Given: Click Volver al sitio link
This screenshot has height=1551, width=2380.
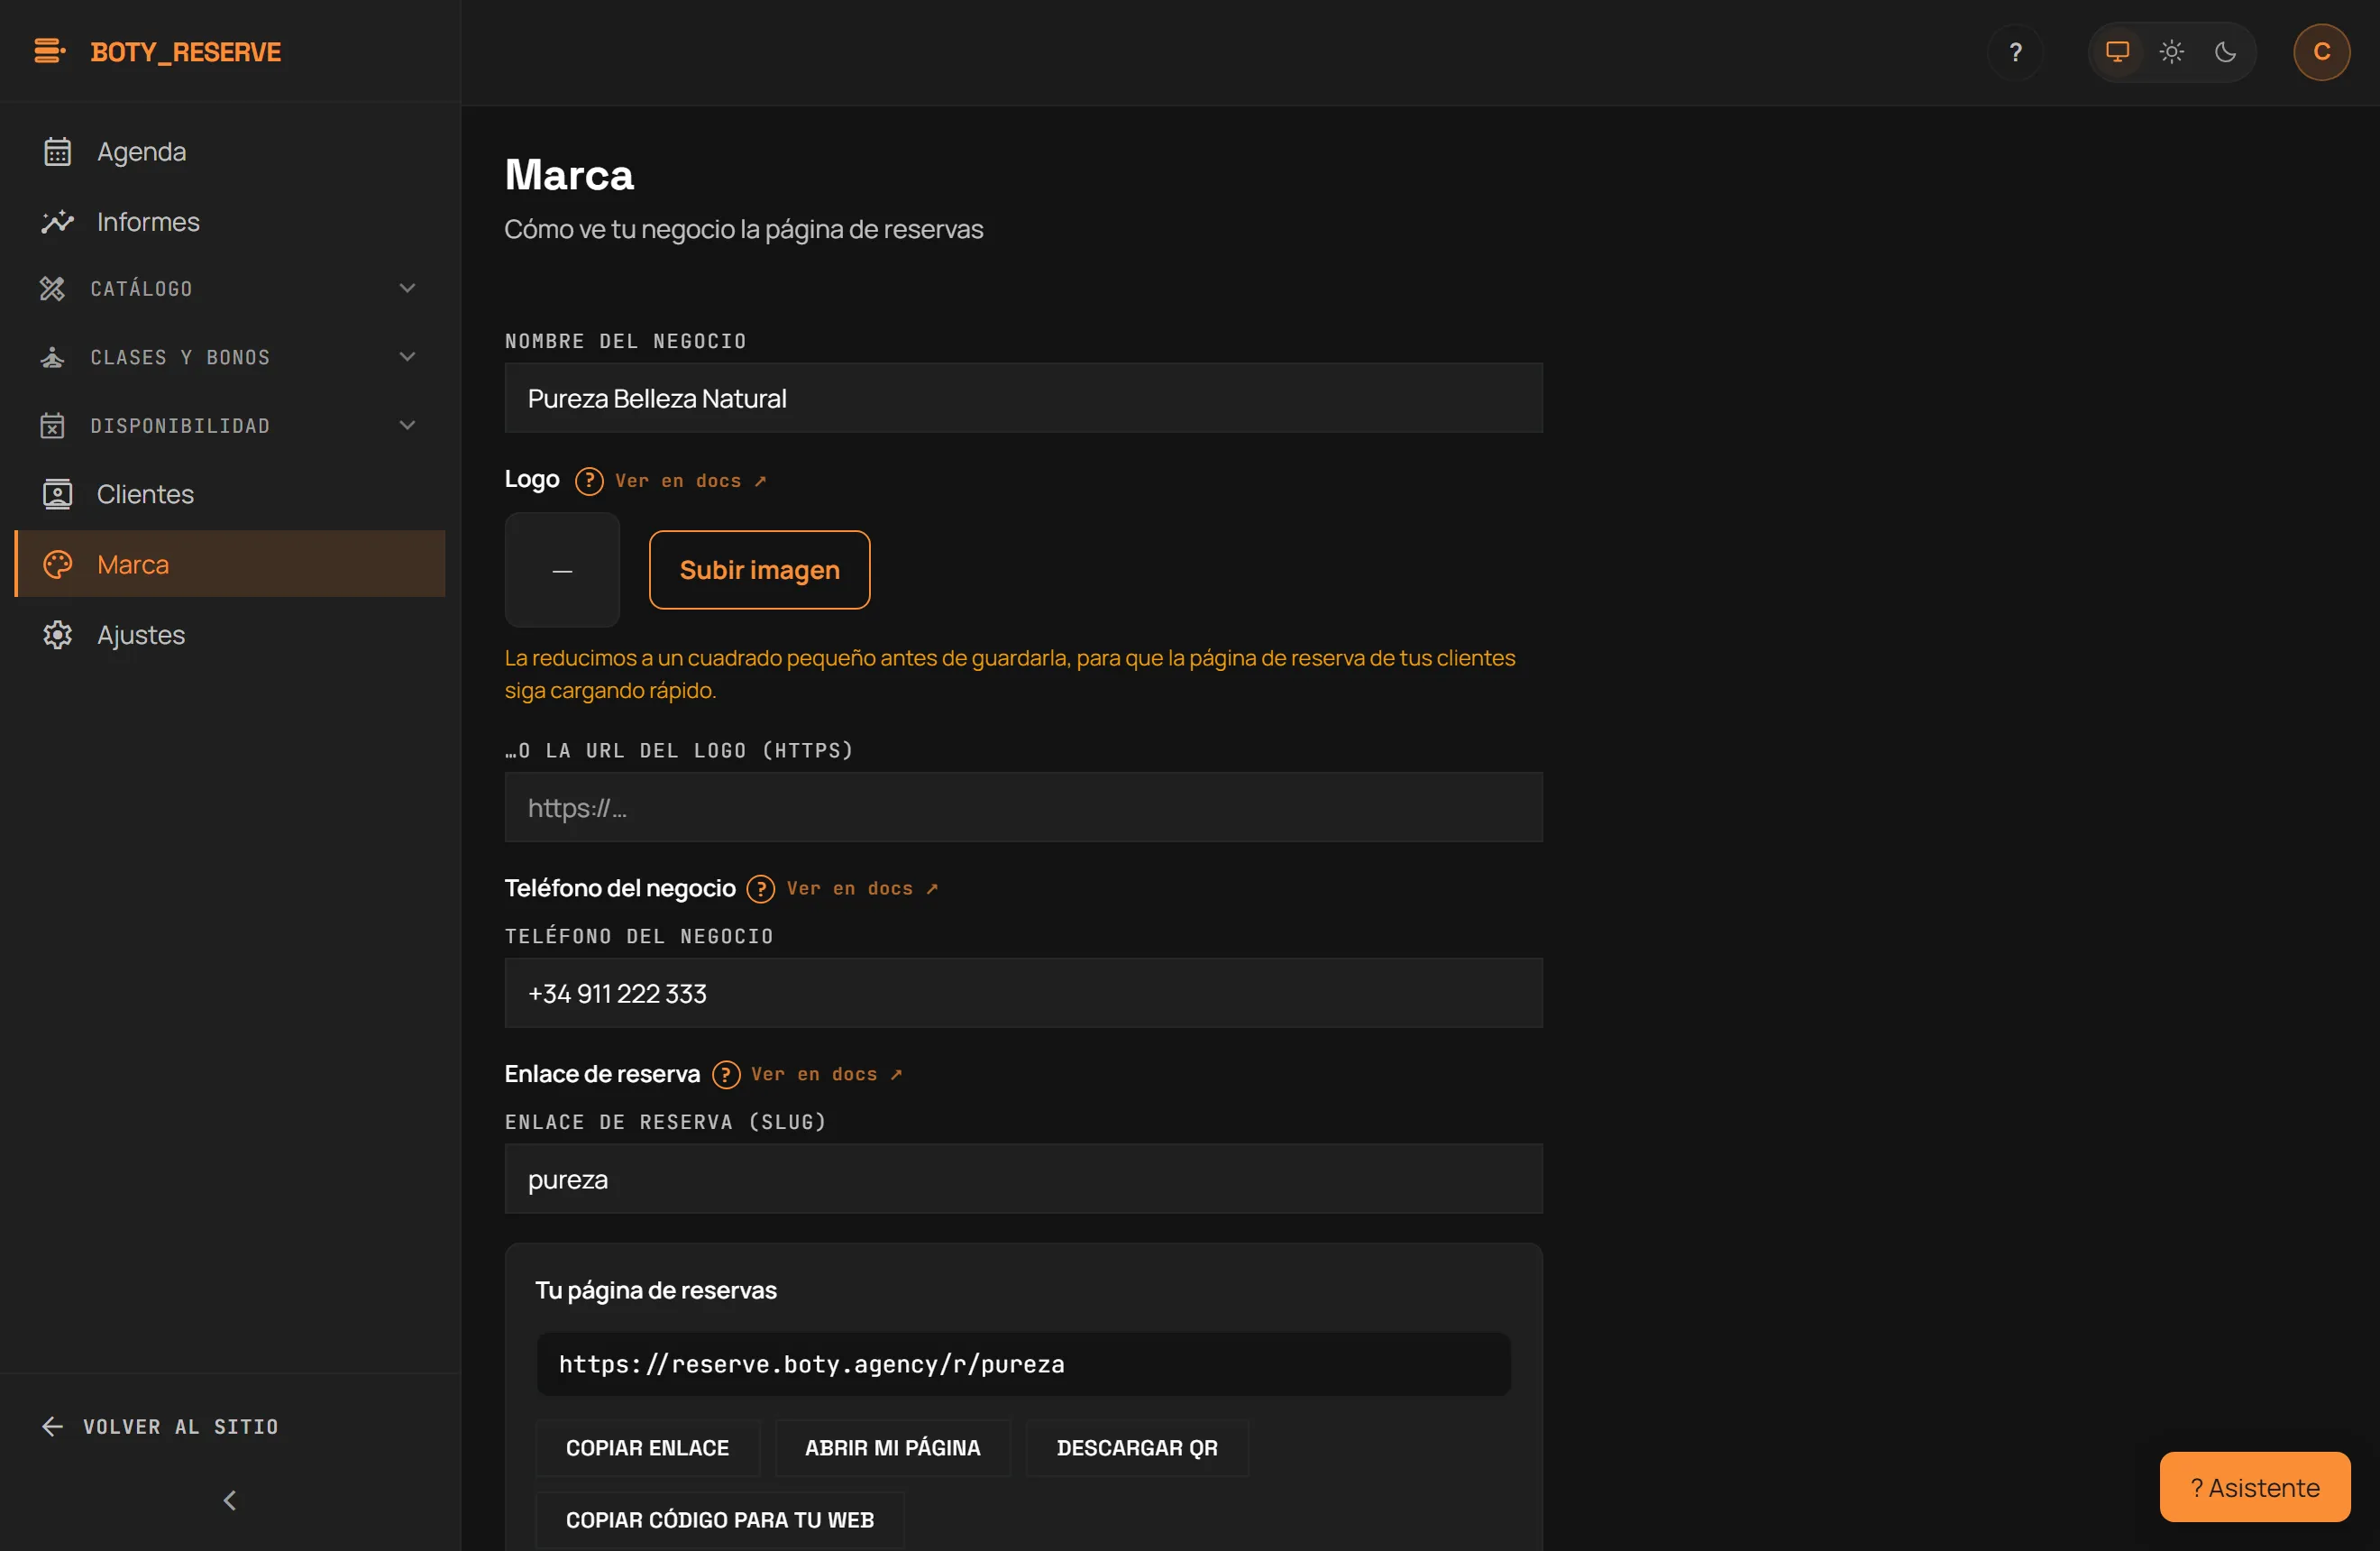Looking at the screenshot, I should click(x=160, y=1427).
